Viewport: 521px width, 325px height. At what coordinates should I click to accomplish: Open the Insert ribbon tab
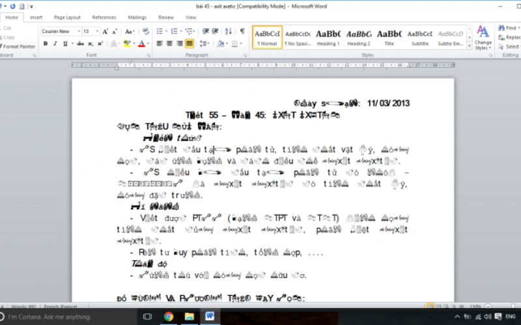point(36,18)
